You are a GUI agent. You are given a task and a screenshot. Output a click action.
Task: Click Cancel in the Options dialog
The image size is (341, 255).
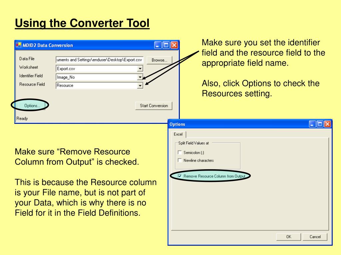pos(315,237)
